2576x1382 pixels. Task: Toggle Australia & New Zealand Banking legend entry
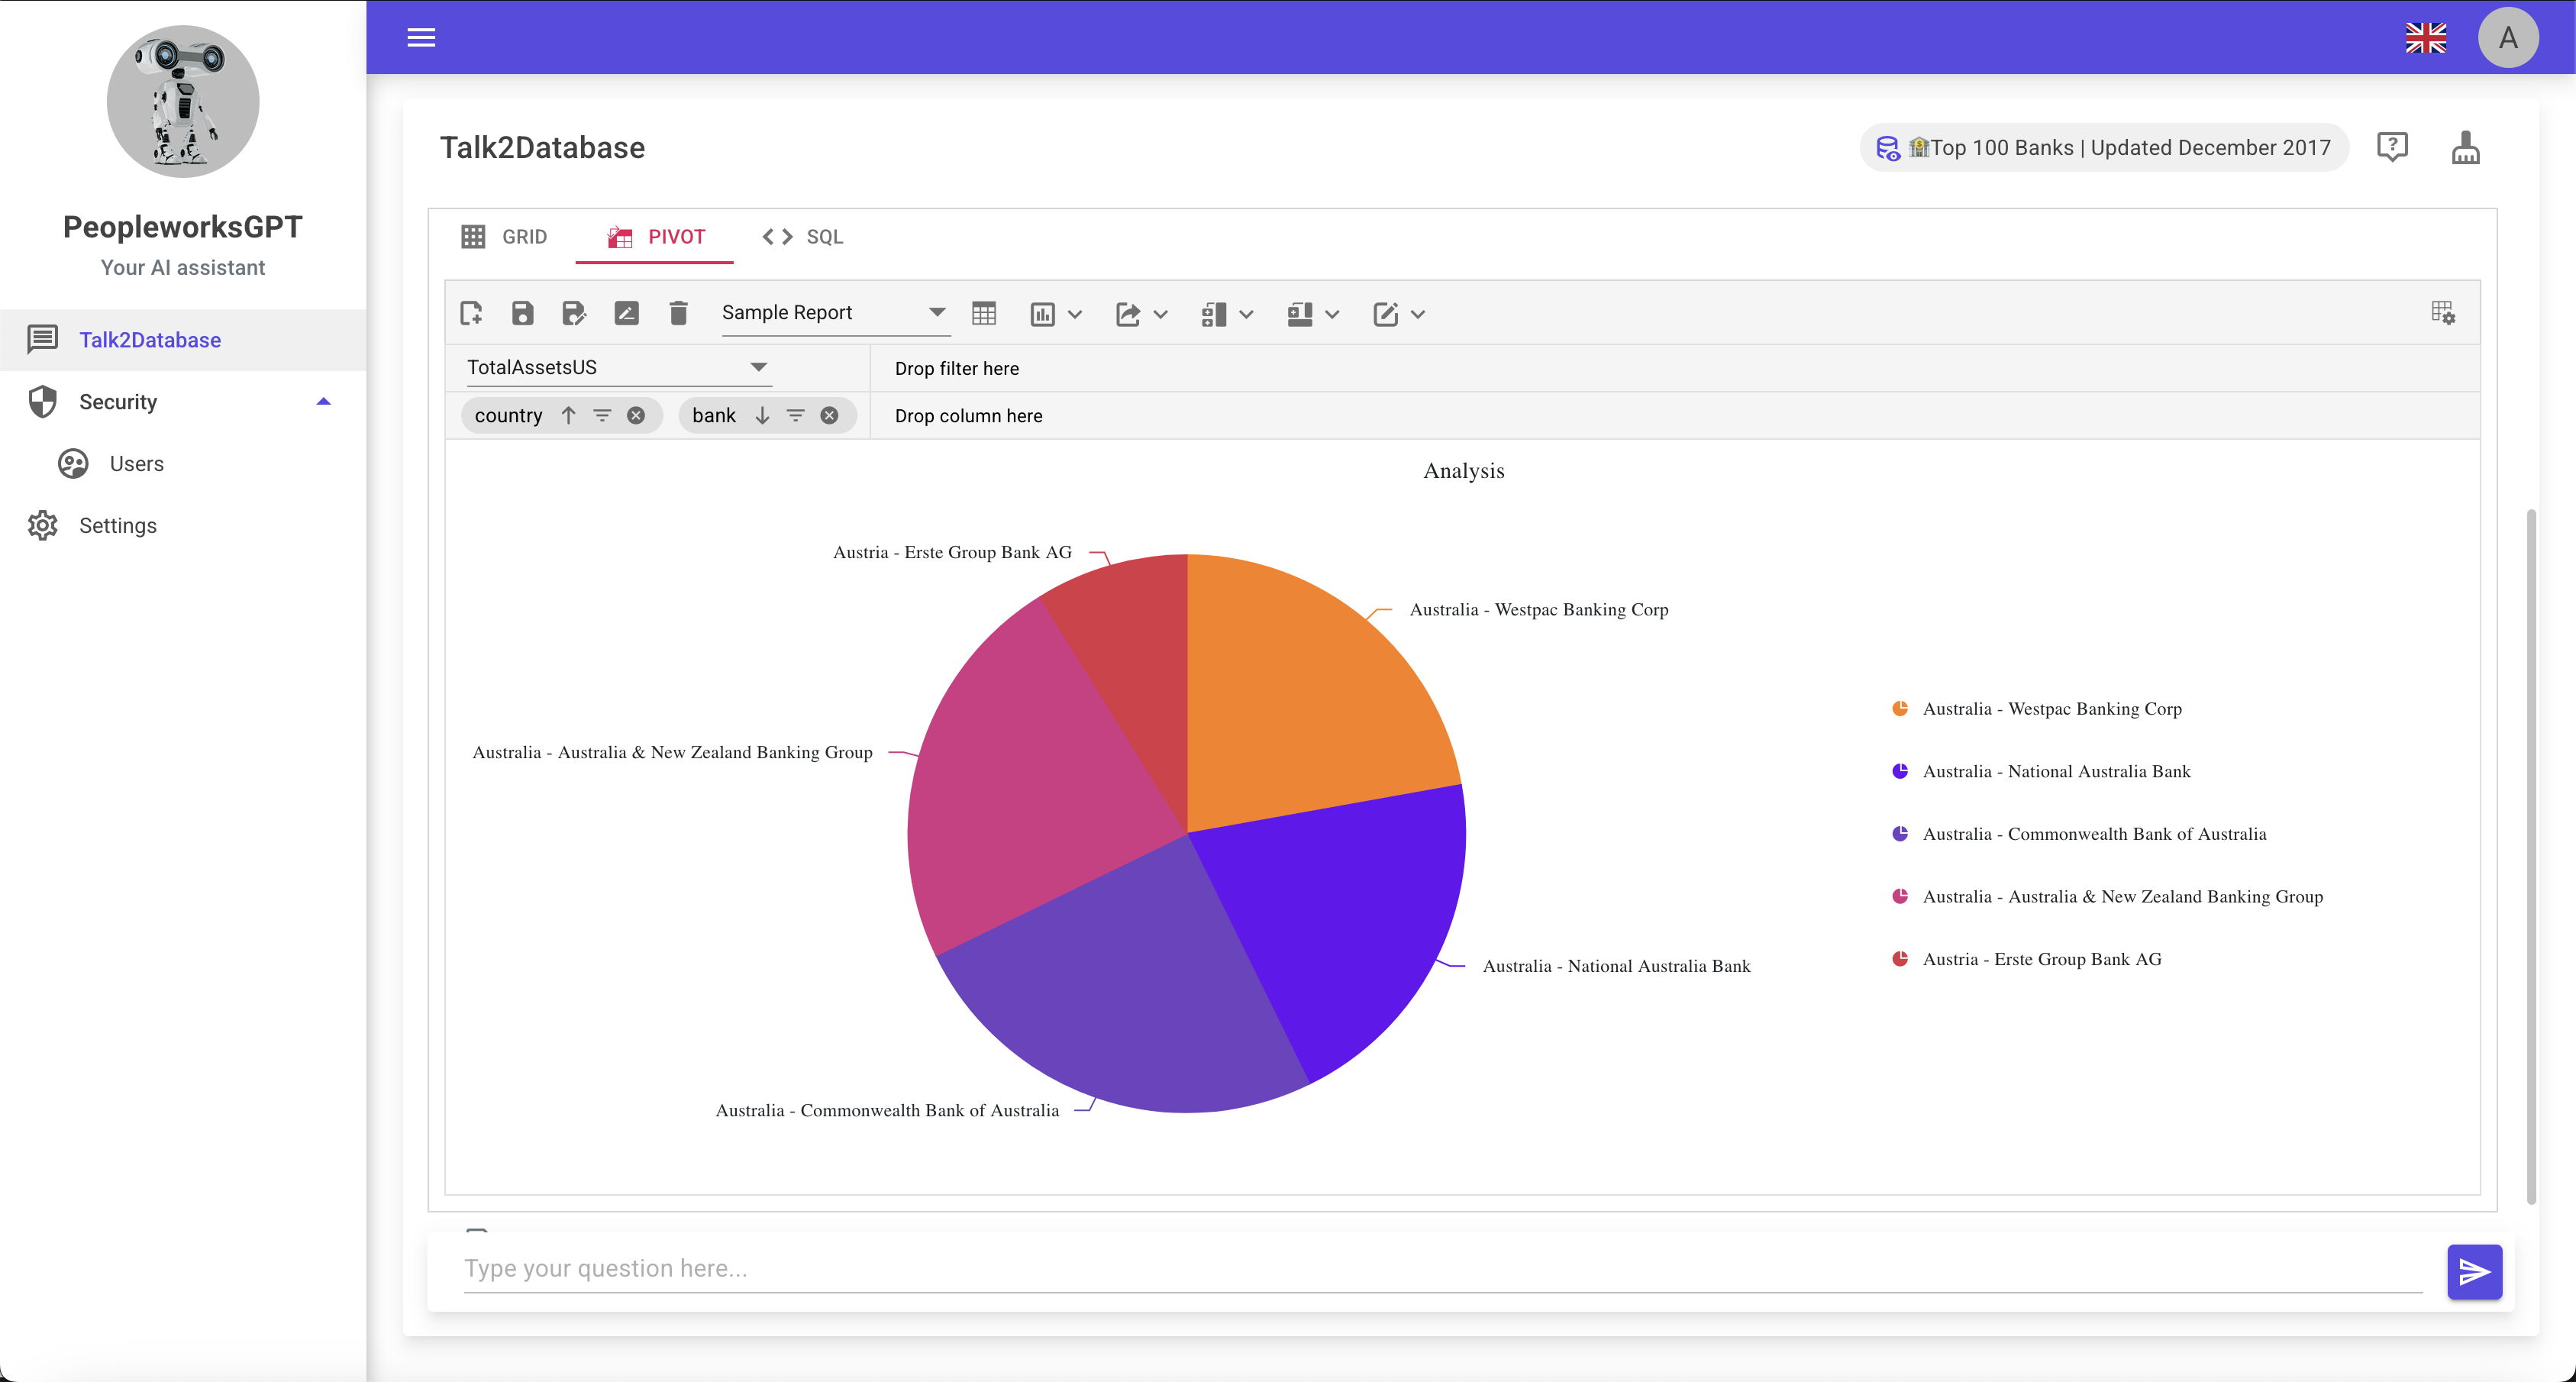2108,897
